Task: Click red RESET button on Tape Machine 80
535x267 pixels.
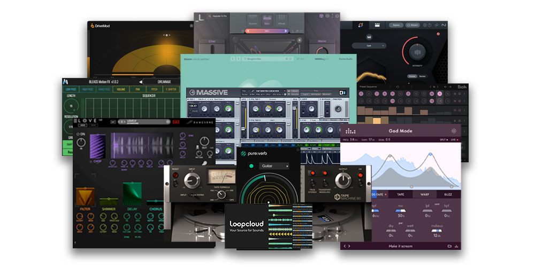Action: [x=175, y=176]
